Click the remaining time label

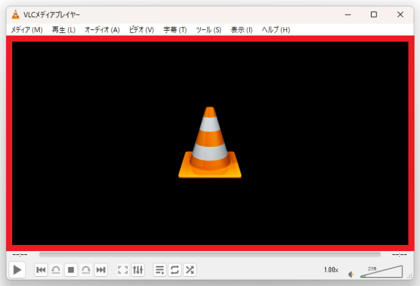click(399, 254)
